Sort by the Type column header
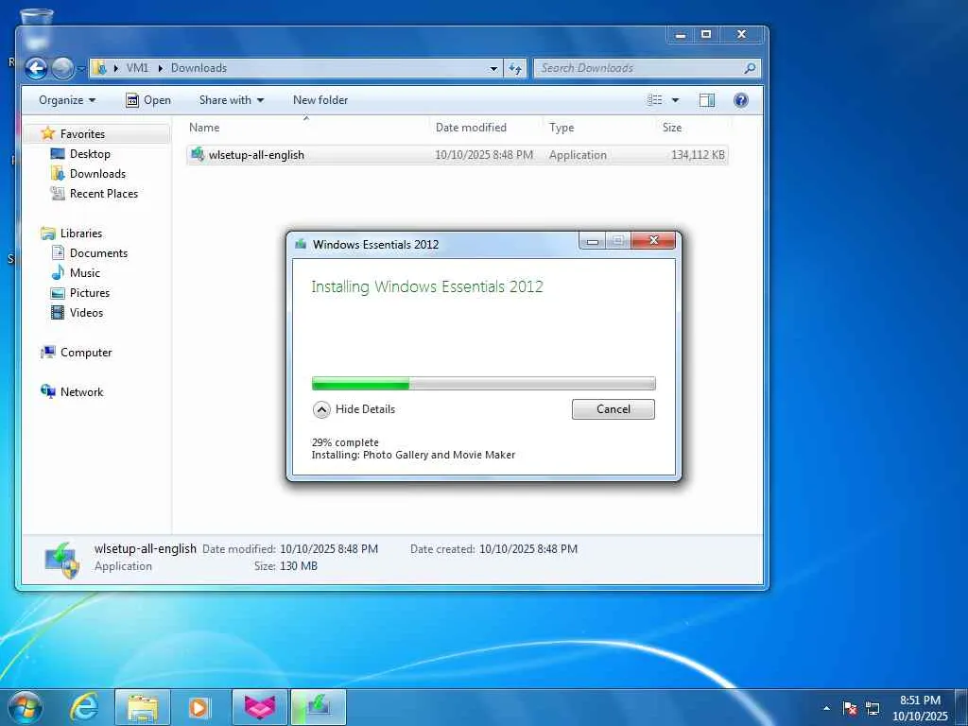The width and height of the screenshot is (968, 726). [x=562, y=128]
